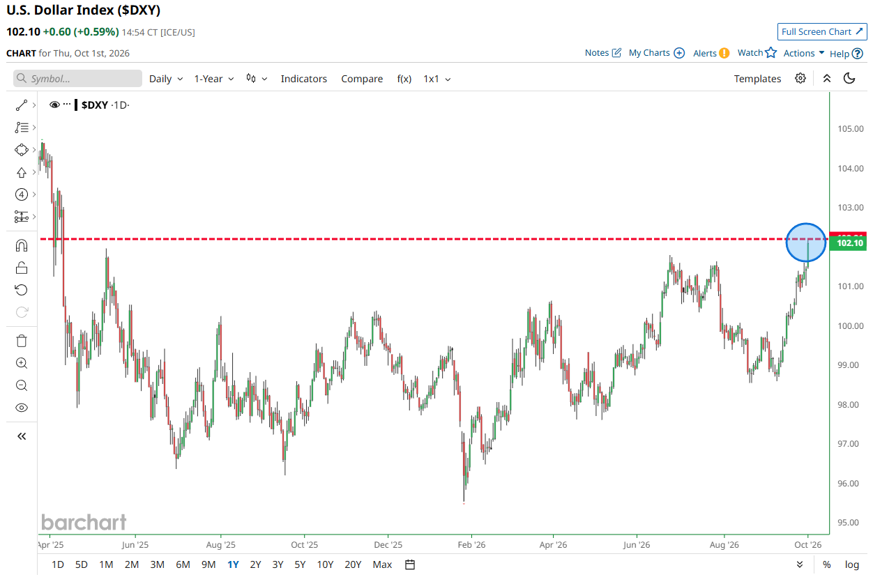Add symbol to Watch list
The image size is (873, 577).
tap(757, 53)
